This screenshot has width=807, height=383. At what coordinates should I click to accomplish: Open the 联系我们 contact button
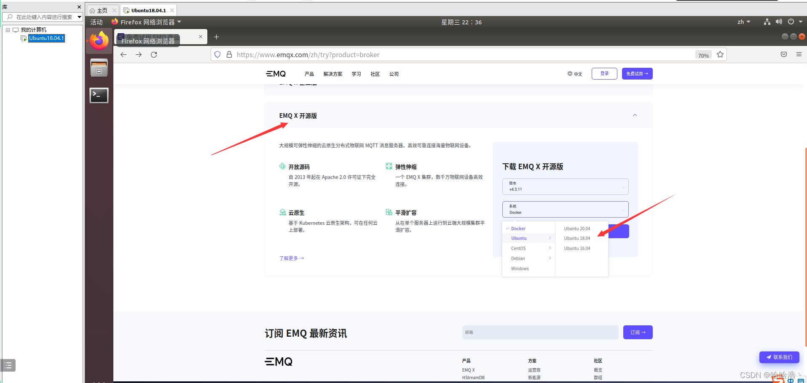pyautogui.click(x=779, y=357)
